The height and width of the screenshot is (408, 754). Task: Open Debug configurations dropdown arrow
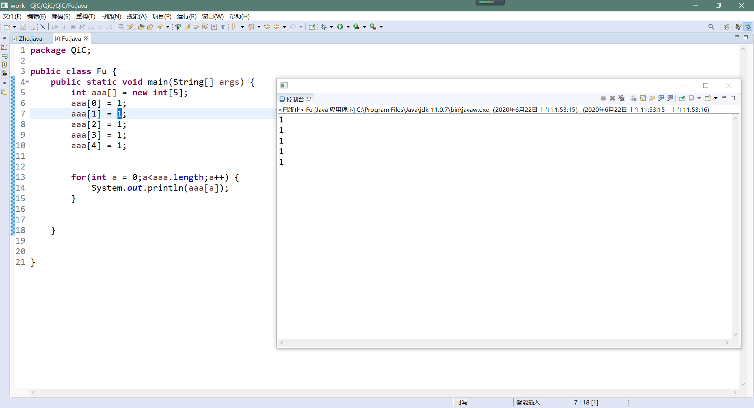pyautogui.click(x=331, y=27)
